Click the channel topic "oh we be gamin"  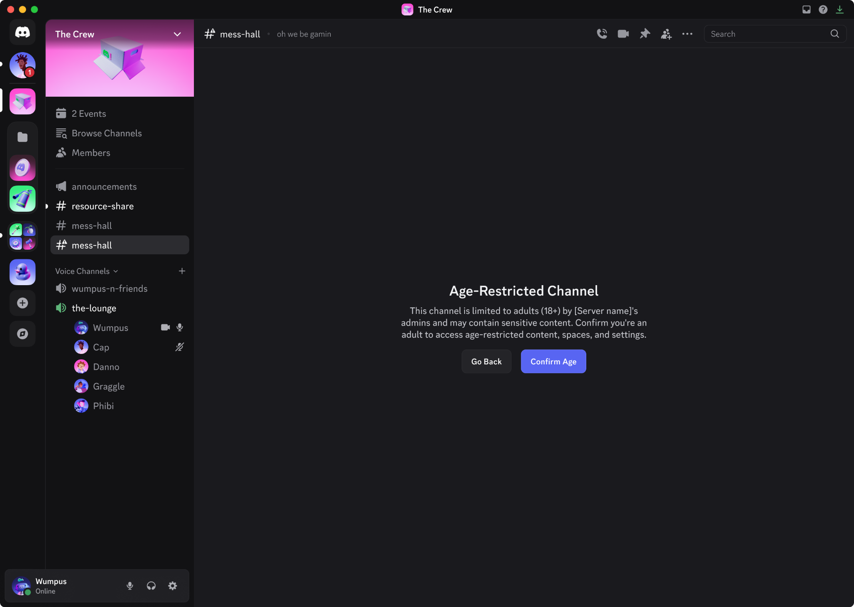click(304, 34)
